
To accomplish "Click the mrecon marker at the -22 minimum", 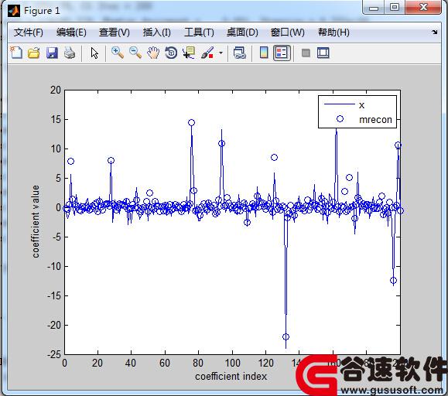I will (286, 337).
